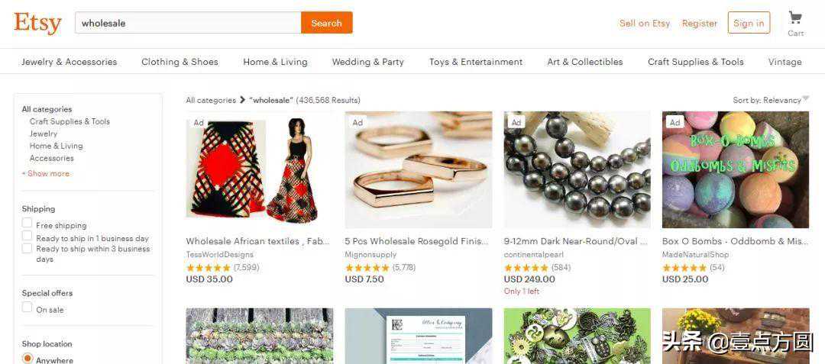Click the Register link
Screen dimensions: 825x364
click(x=699, y=23)
